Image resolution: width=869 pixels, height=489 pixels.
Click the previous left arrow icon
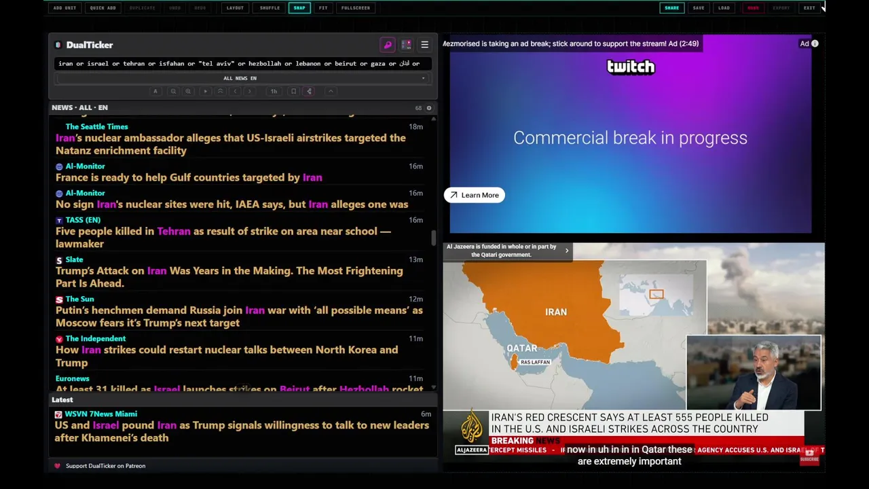[235, 91]
